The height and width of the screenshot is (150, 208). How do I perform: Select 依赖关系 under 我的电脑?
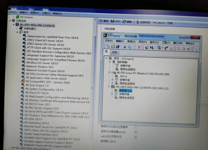coord(125,65)
